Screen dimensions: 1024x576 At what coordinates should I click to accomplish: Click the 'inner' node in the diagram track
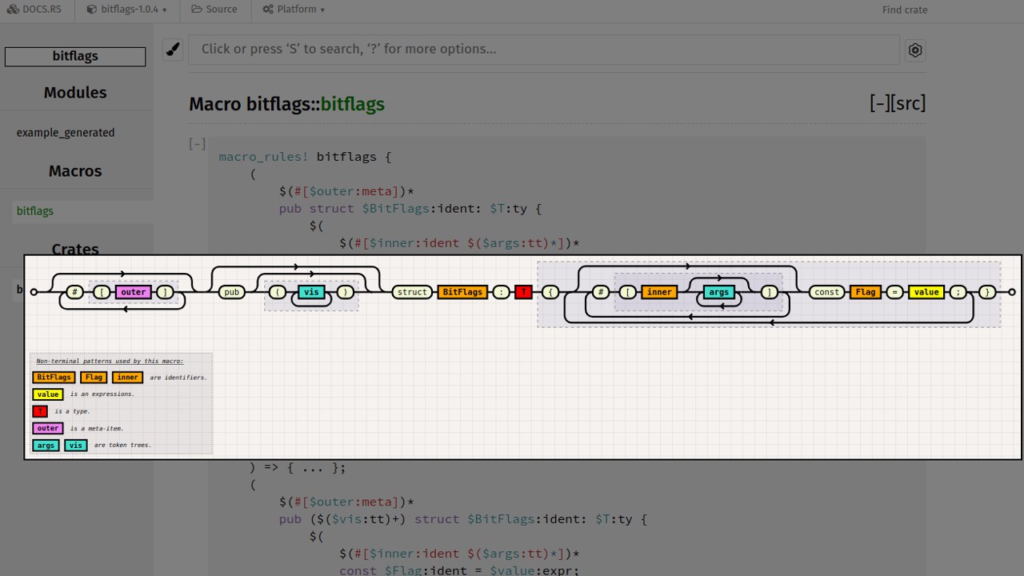click(x=659, y=292)
